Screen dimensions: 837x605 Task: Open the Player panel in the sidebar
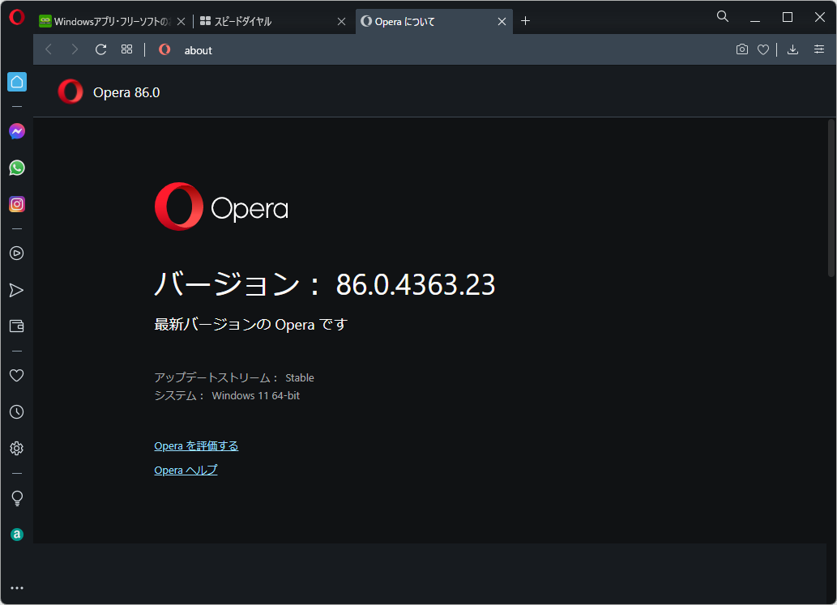tap(17, 253)
